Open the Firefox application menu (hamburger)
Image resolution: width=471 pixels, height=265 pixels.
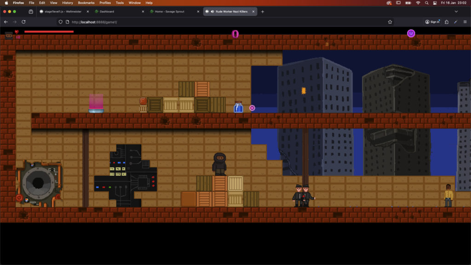coord(465,22)
